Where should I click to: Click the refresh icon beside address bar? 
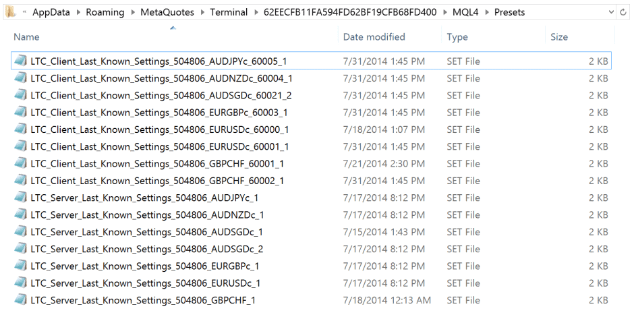tap(623, 12)
